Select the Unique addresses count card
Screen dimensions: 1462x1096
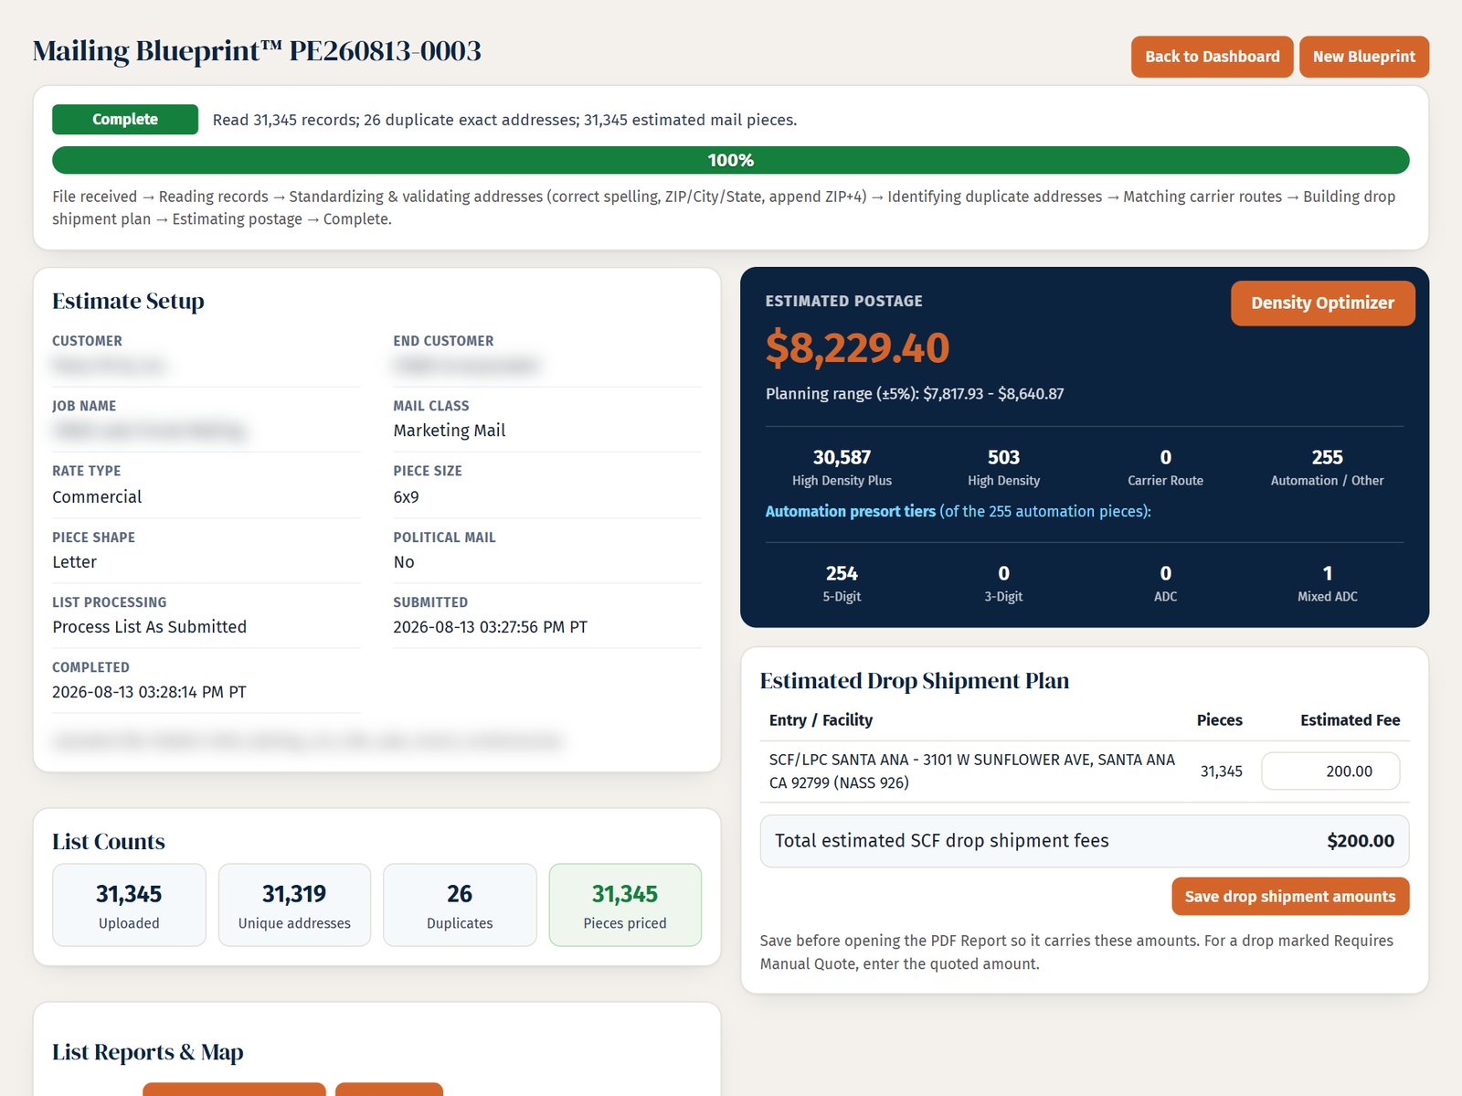[x=294, y=905]
